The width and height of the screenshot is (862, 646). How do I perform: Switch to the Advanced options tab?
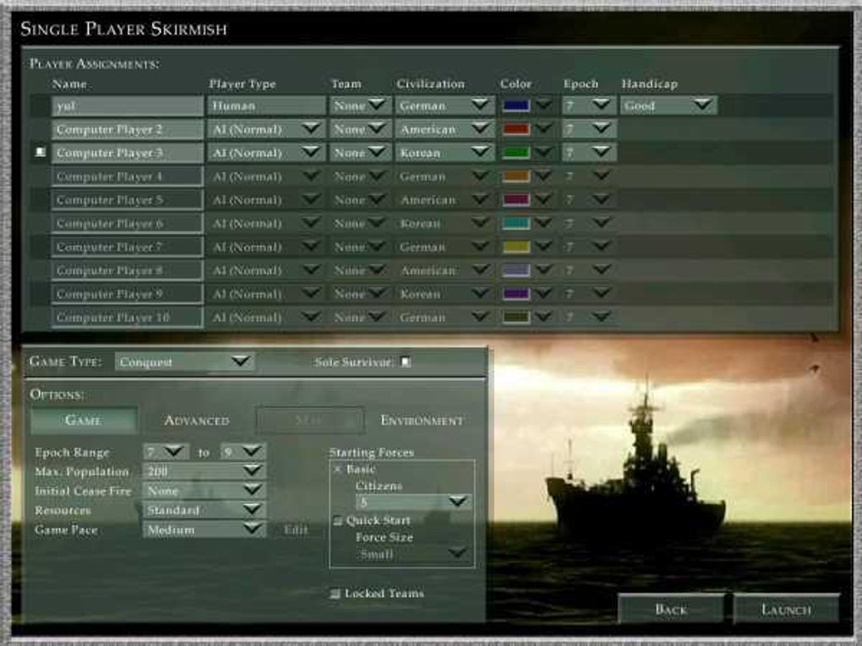click(197, 421)
